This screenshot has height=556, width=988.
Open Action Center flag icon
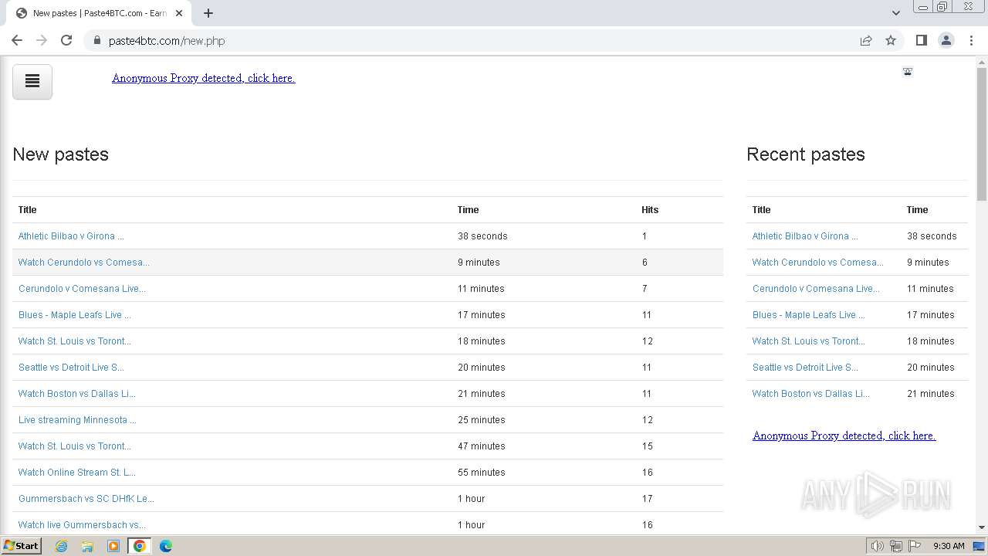(x=915, y=546)
